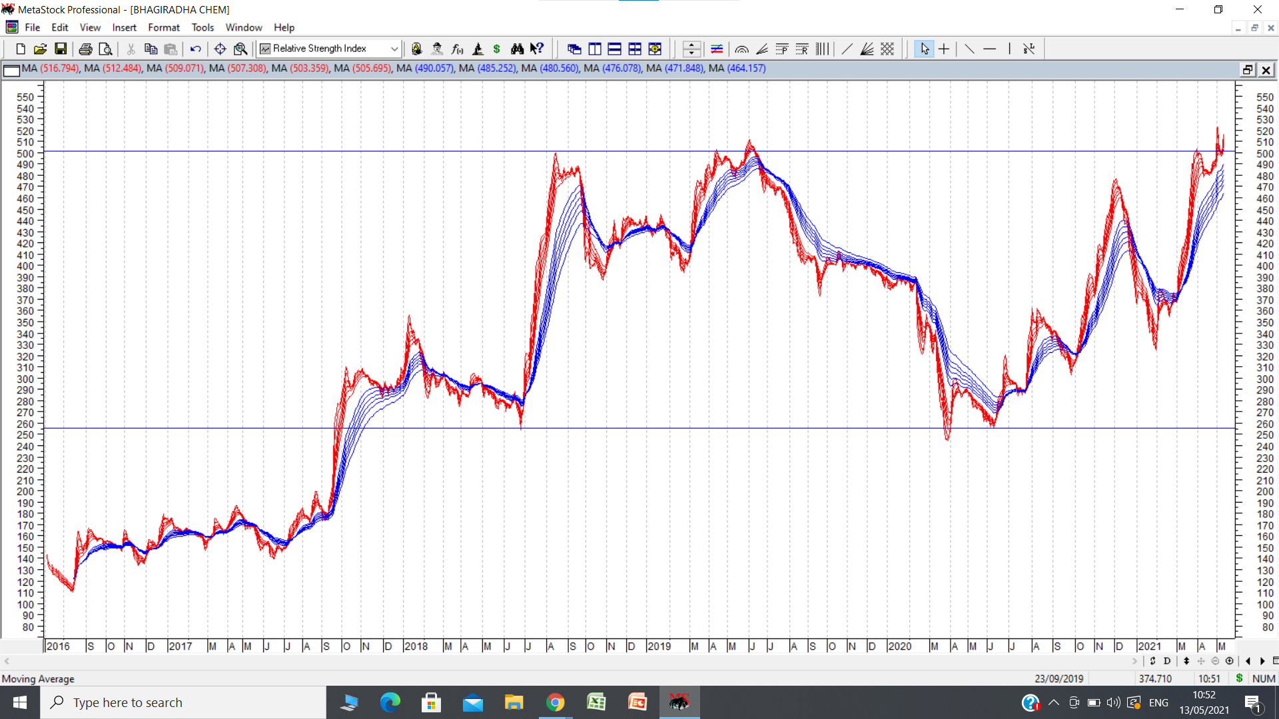This screenshot has width=1279, height=719.
Task: Click the Save floppy disk icon
Action: tap(61, 49)
